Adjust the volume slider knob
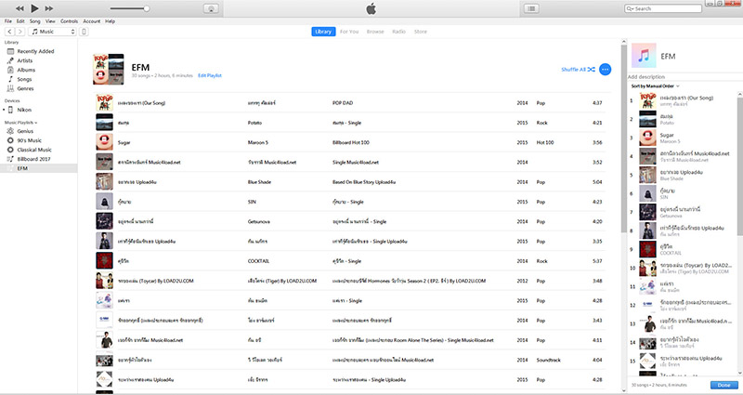 pyautogui.click(x=147, y=8)
